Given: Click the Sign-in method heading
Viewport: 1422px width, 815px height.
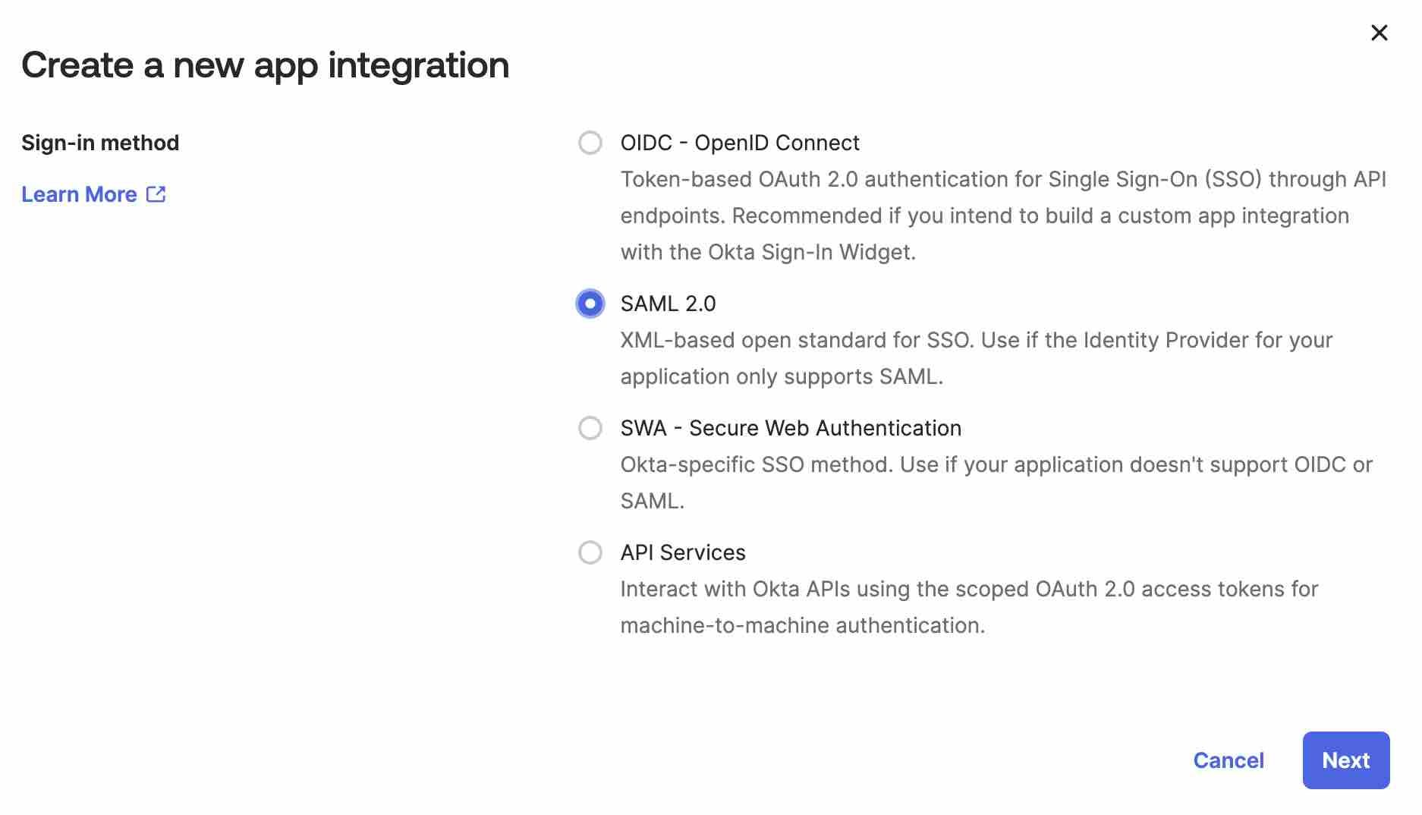Looking at the screenshot, I should (101, 142).
